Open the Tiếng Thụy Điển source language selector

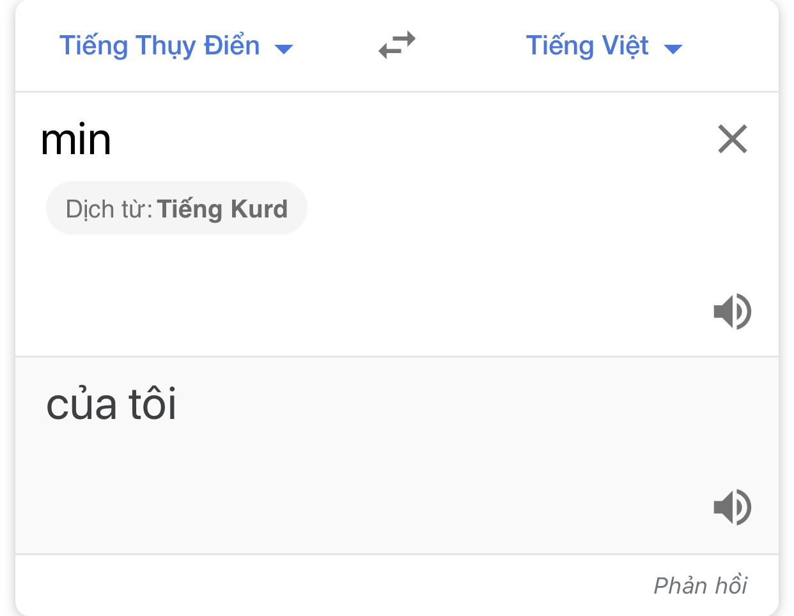[176, 46]
